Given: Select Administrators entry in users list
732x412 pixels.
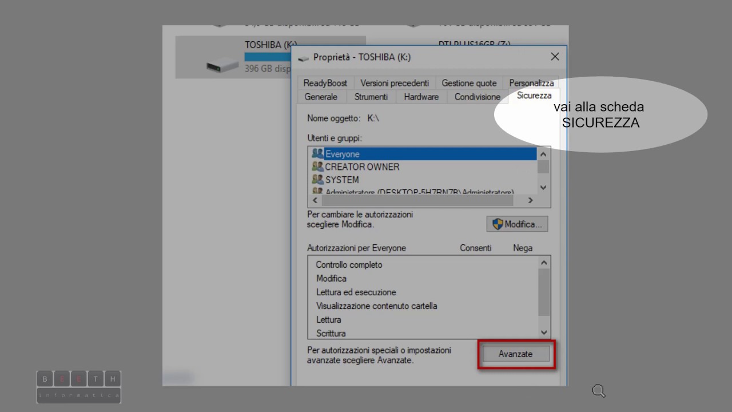Looking at the screenshot, I should click(423, 191).
